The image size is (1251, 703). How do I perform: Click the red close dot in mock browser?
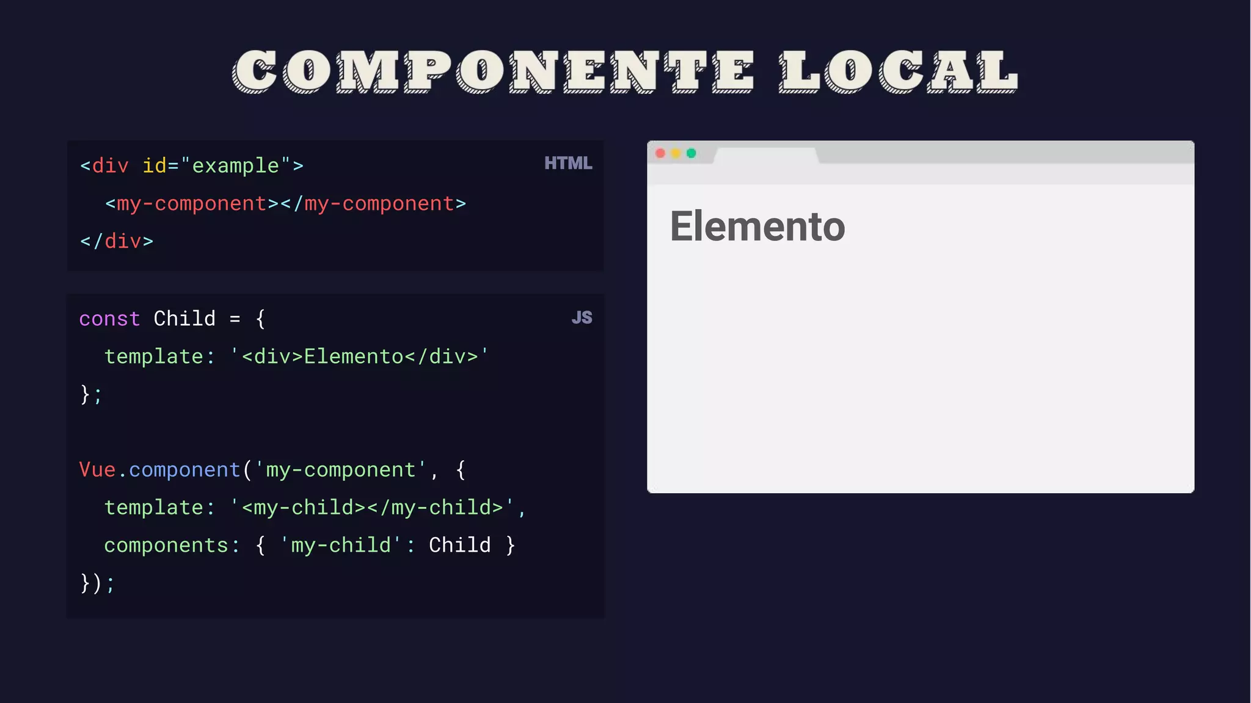coord(660,153)
